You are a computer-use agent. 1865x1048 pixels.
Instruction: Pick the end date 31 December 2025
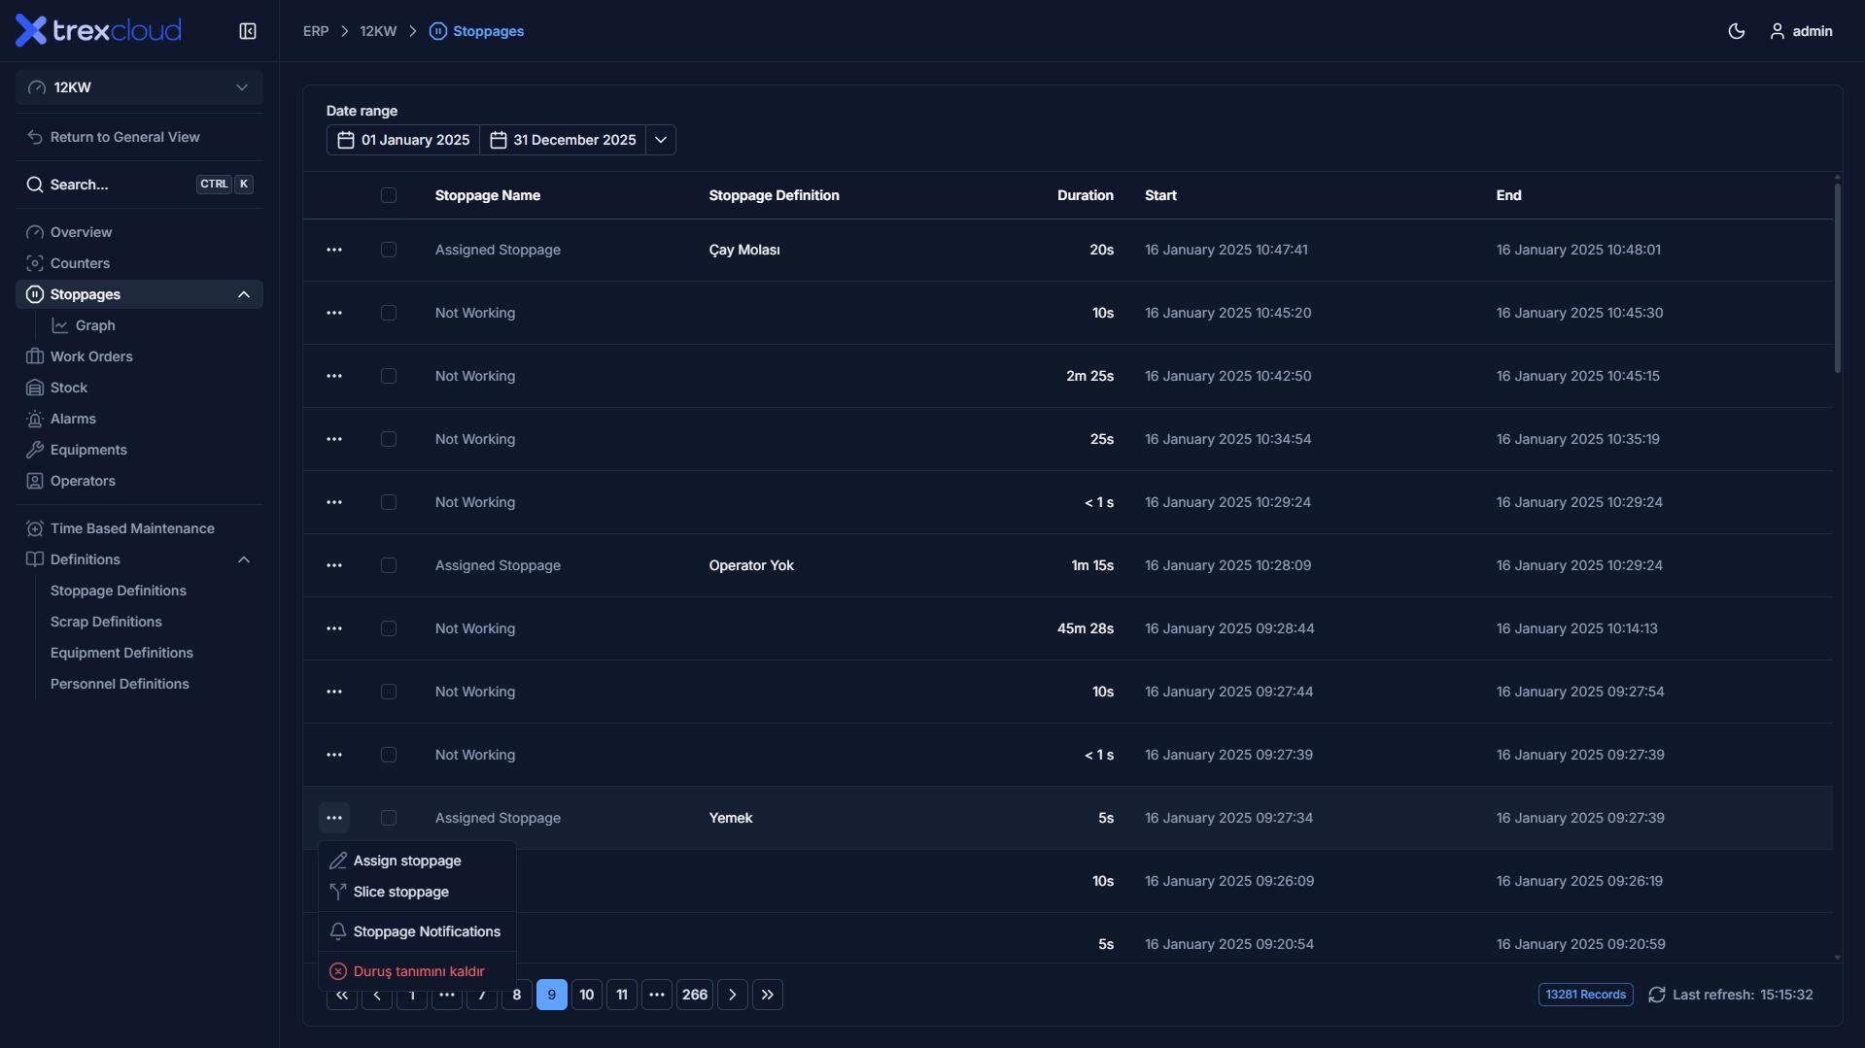coord(564,140)
